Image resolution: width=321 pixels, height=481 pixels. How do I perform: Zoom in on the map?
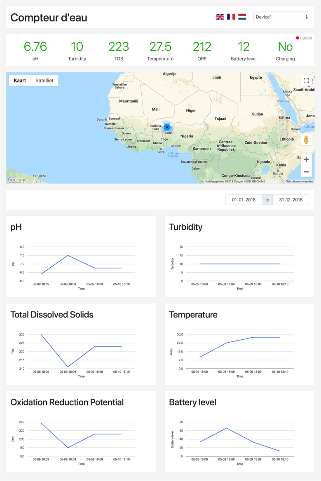coord(306,159)
